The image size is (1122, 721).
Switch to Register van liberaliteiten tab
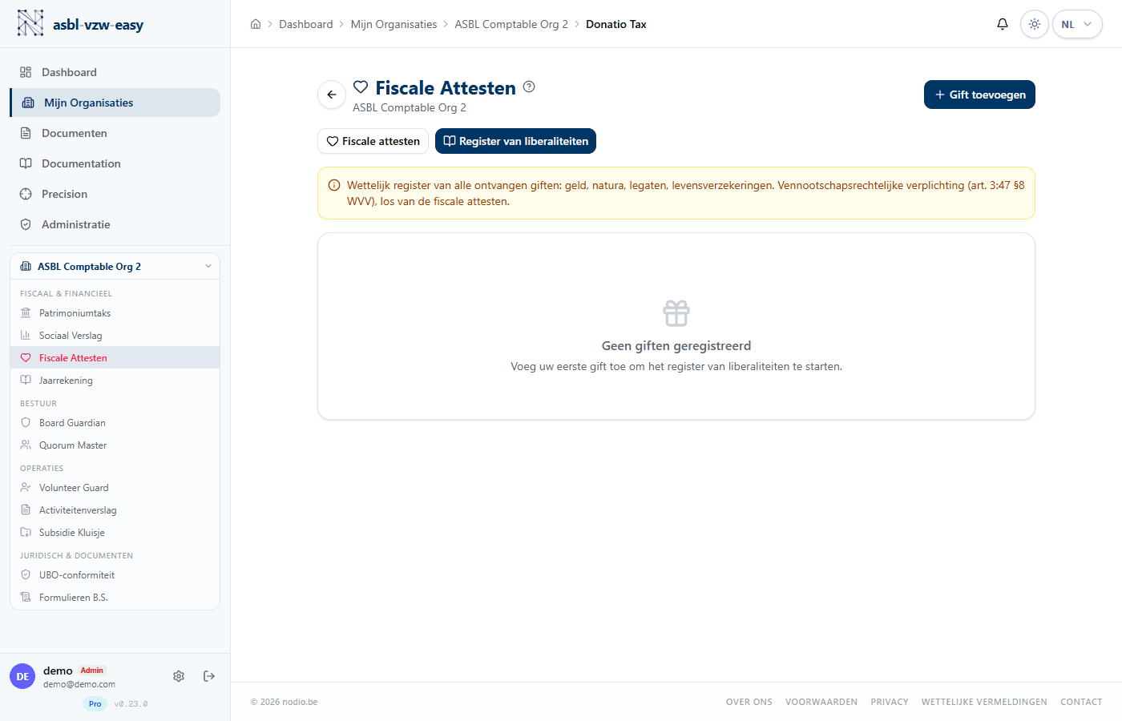(515, 141)
